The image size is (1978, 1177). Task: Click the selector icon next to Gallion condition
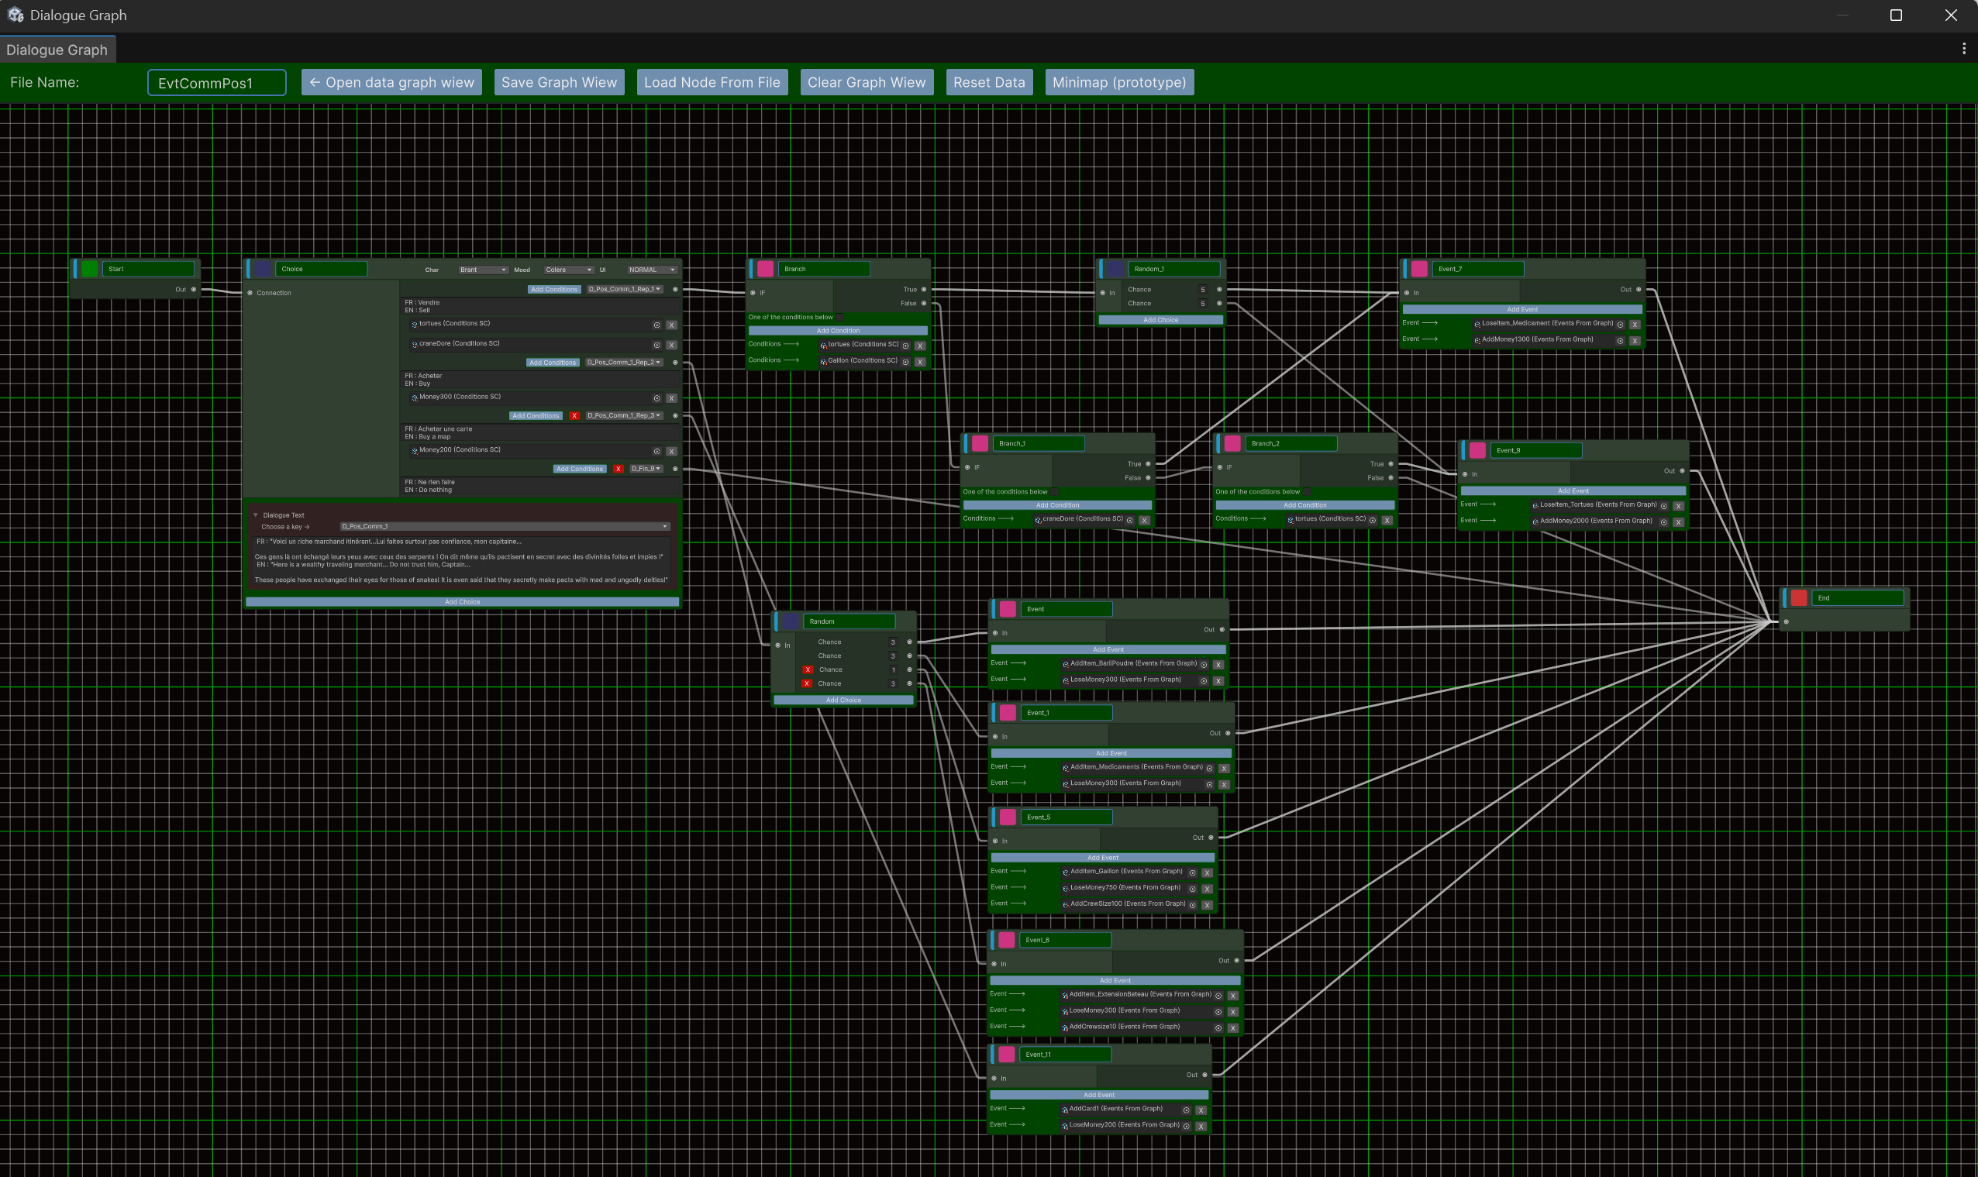click(x=905, y=361)
